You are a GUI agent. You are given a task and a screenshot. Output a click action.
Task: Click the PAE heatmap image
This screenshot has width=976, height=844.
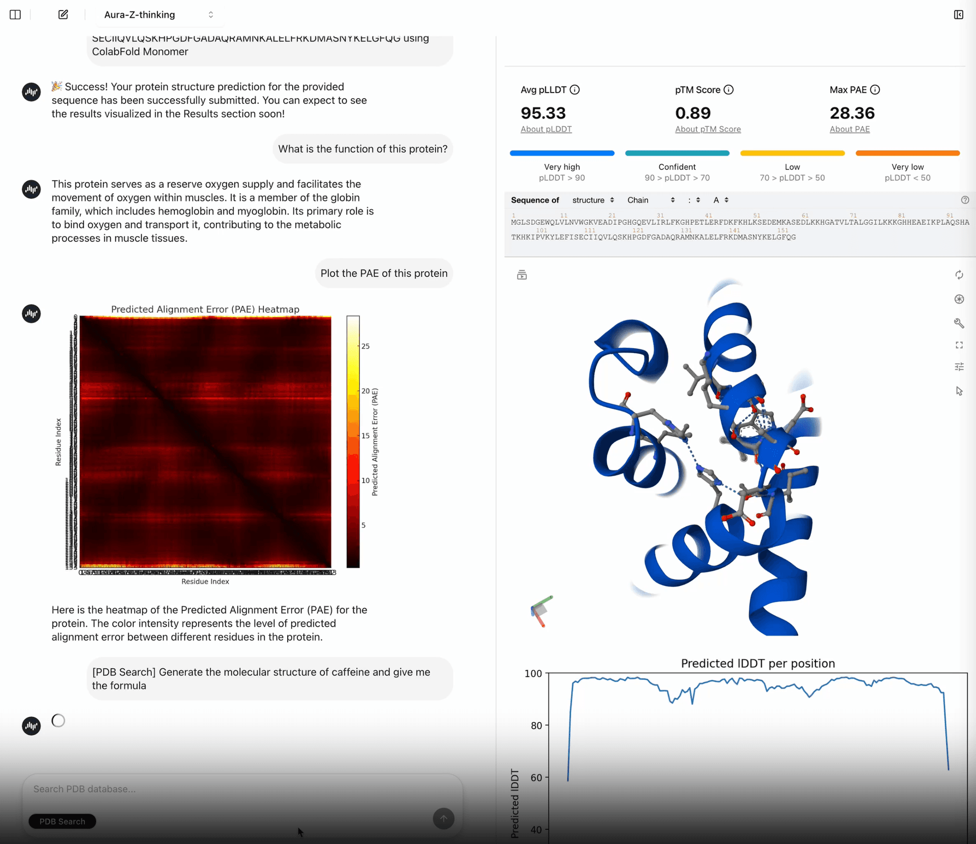click(x=205, y=442)
